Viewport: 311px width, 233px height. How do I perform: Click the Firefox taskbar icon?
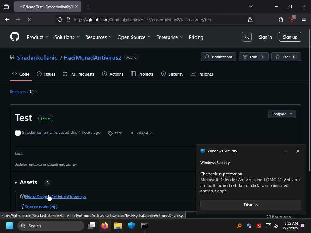point(105,225)
